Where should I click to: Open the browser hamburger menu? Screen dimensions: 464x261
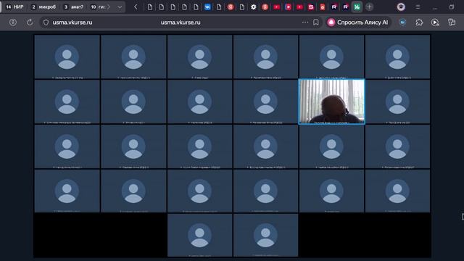tap(418, 7)
